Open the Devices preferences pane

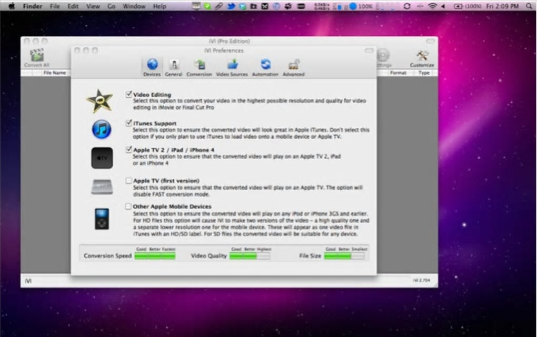tap(152, 67)
